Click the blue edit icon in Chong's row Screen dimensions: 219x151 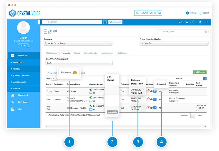[155, 91]
